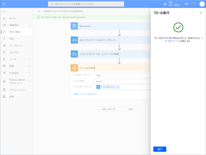This screenshot has height=155, width=206.
Task: Collapse the left navigation hamburger menu
Action: (x=4, y=11)
